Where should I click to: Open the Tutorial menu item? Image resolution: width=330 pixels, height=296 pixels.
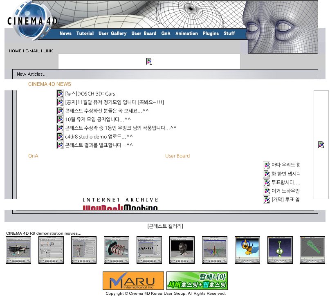(85, 34)
